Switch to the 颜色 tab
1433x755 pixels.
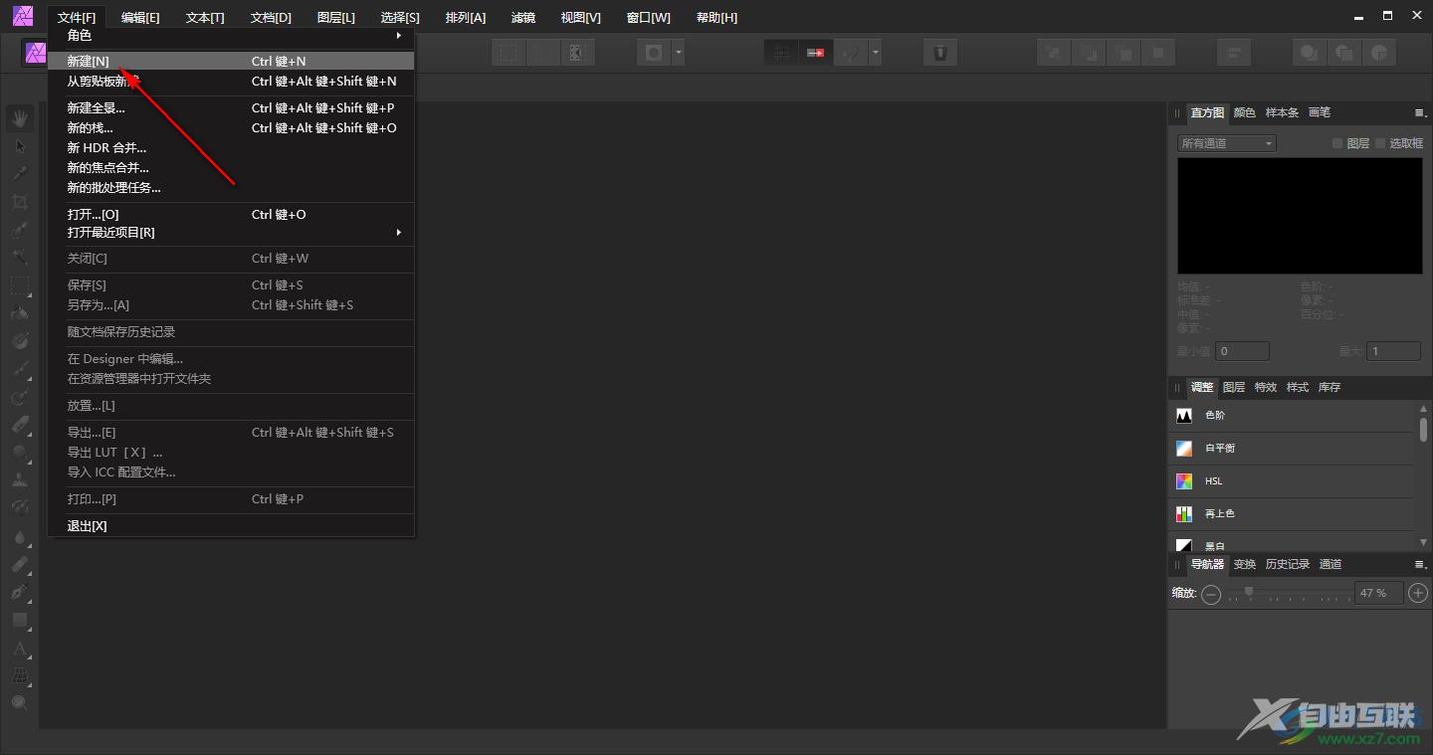[1245, 112]
